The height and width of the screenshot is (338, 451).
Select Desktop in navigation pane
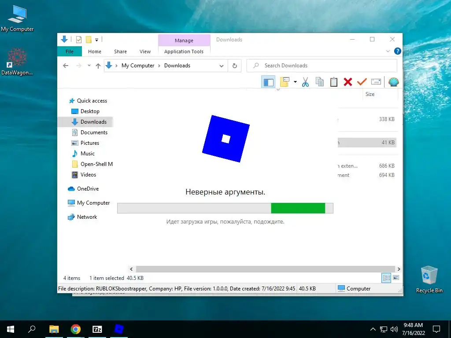90,111
